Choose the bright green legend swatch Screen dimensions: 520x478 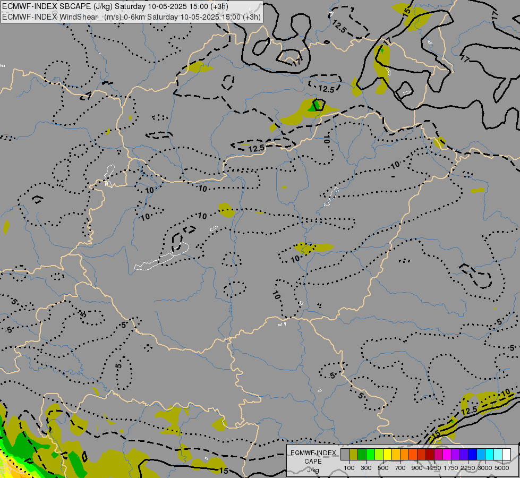pyautogui.click(x=370, y=455)
